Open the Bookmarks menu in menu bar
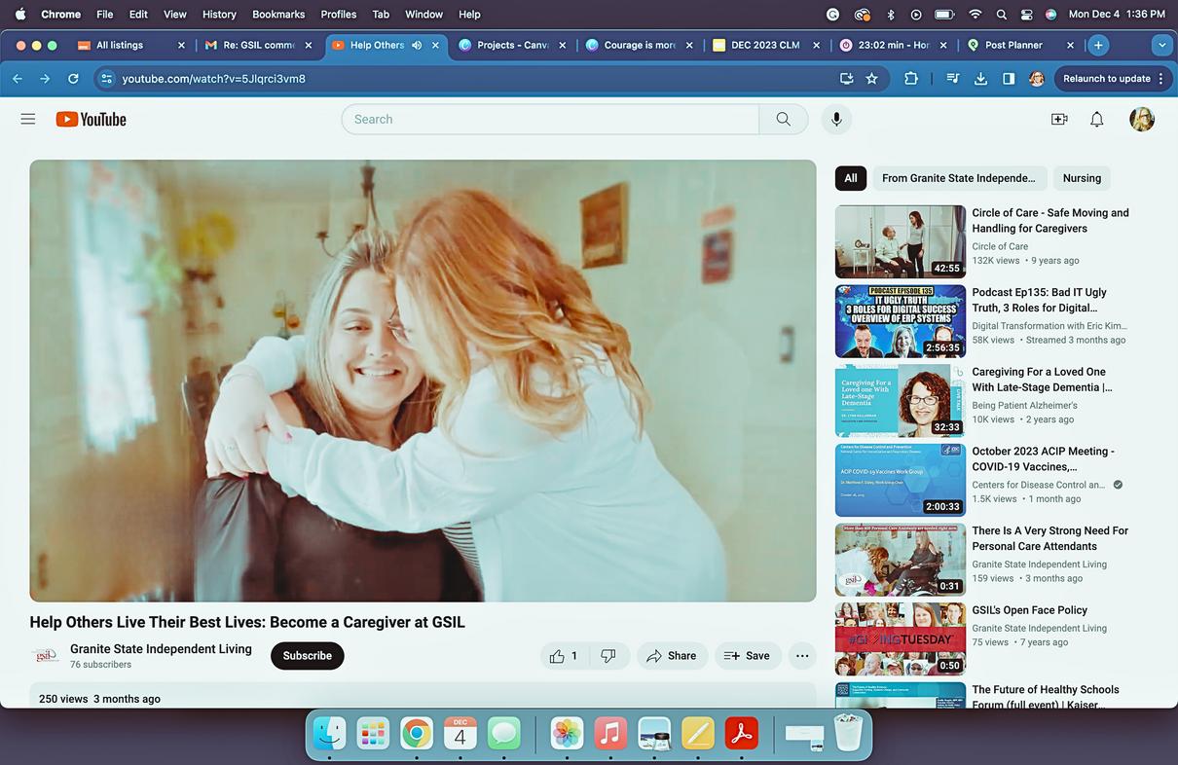Viewport: 1178px width, 765px height. click(x=278, y=15)
